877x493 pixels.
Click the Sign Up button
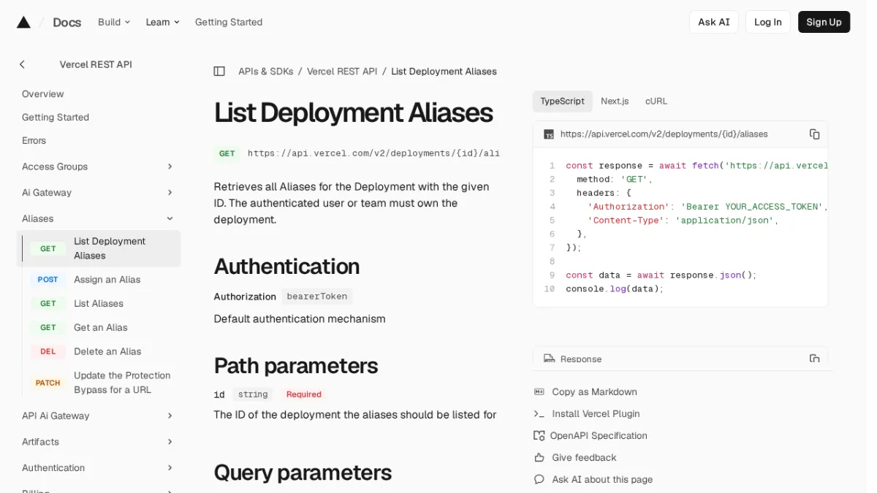824,22
